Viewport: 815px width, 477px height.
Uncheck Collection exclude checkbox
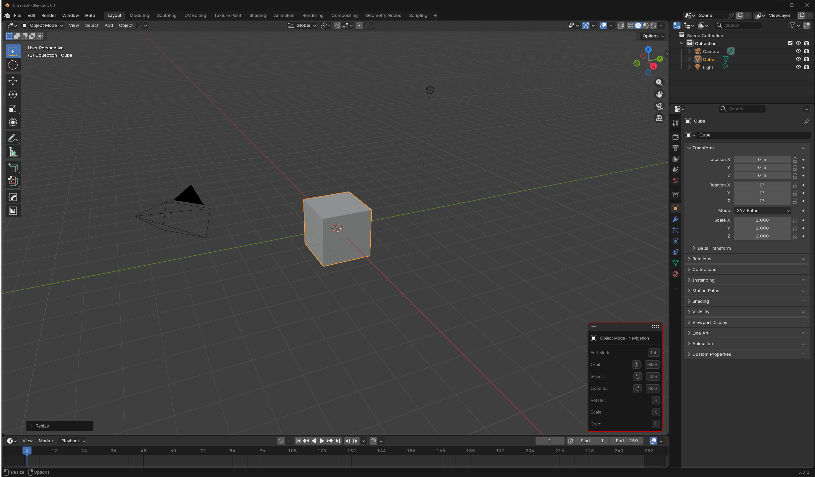tap(790, 43)
